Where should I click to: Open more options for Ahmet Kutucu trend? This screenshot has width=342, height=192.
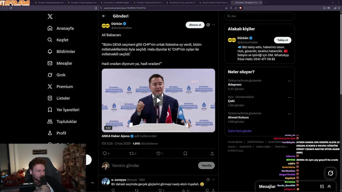click(289, 114)
